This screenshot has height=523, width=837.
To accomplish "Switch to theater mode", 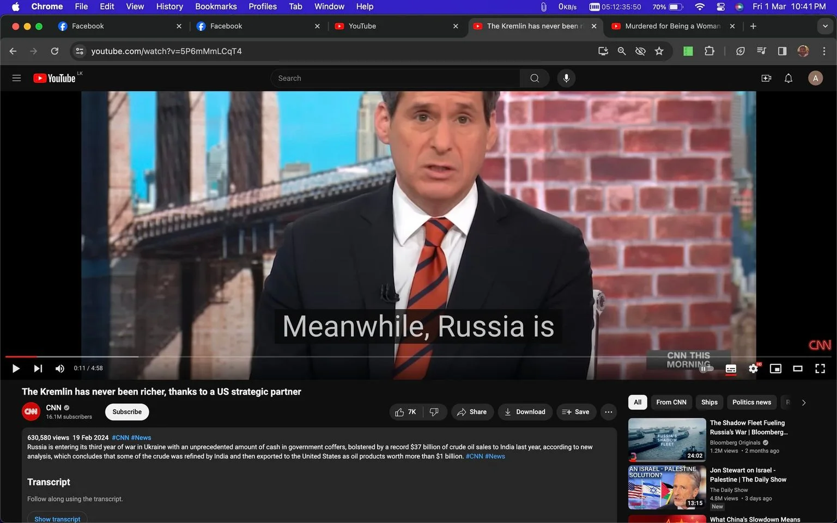I will [798, 369].
